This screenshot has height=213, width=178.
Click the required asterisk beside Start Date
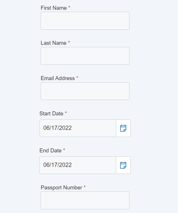[x=66, y=112]
